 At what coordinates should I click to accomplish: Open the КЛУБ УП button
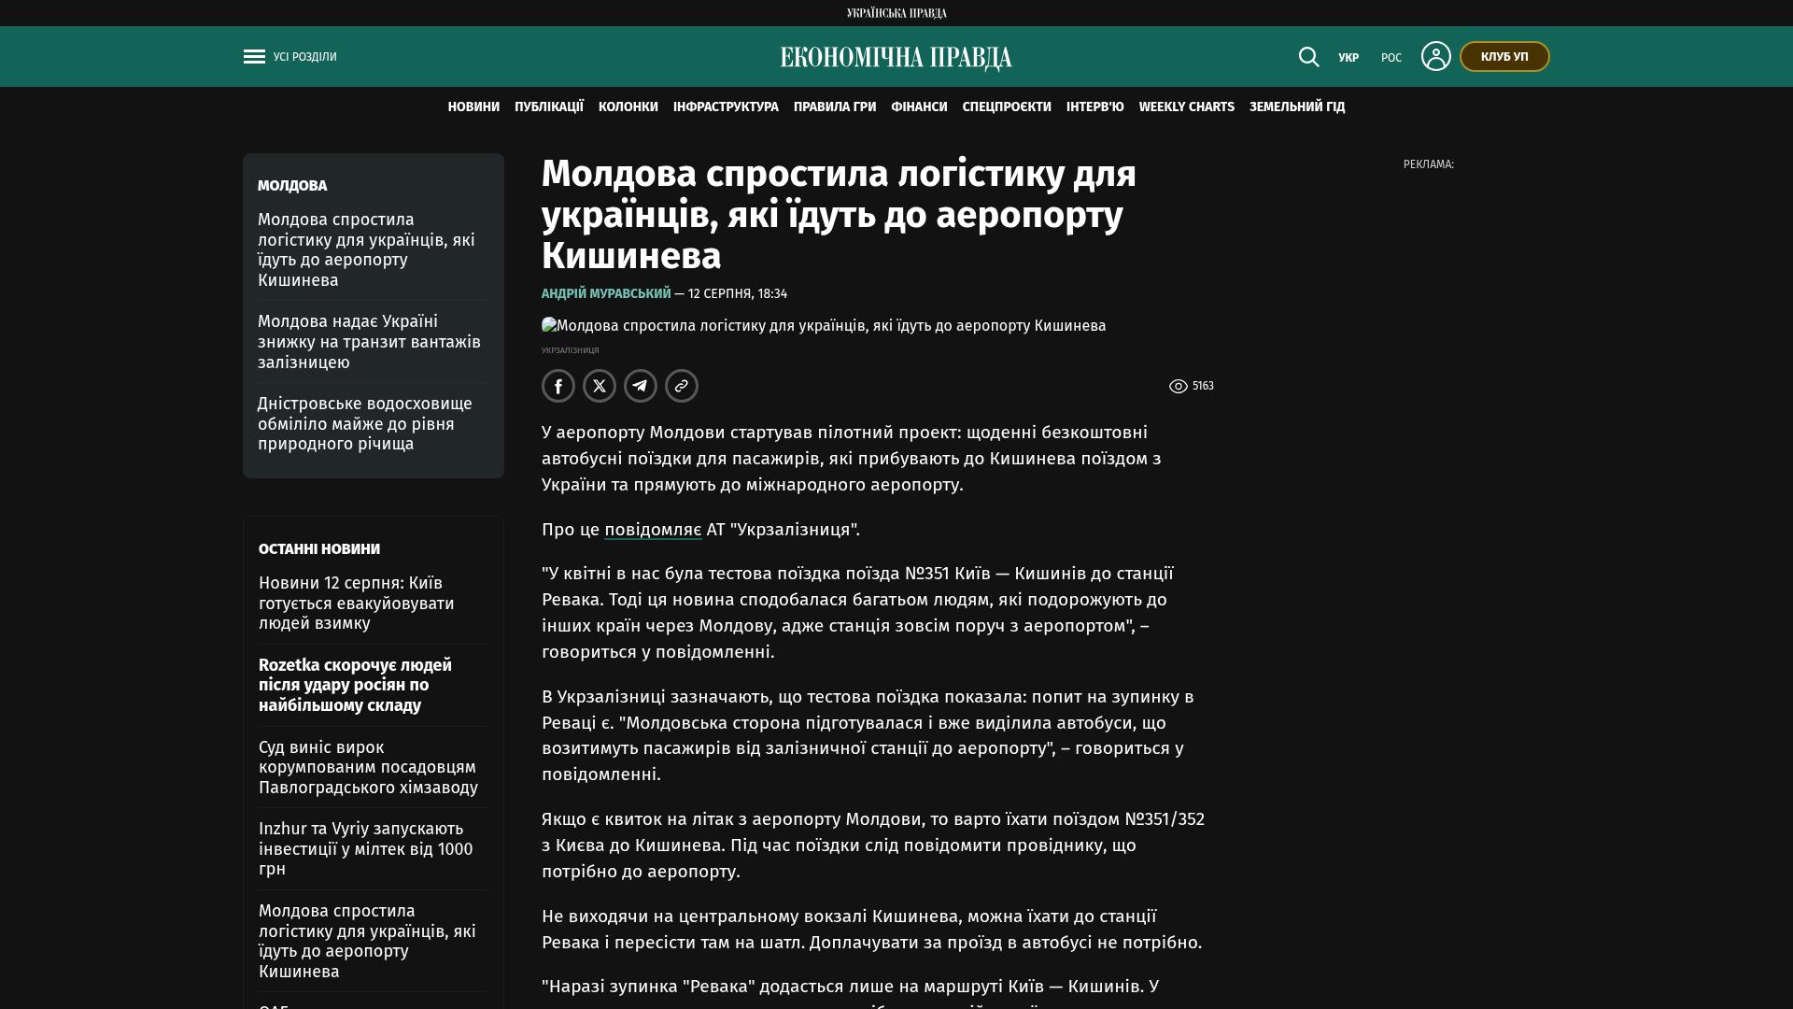click(x=1504, y=57)
